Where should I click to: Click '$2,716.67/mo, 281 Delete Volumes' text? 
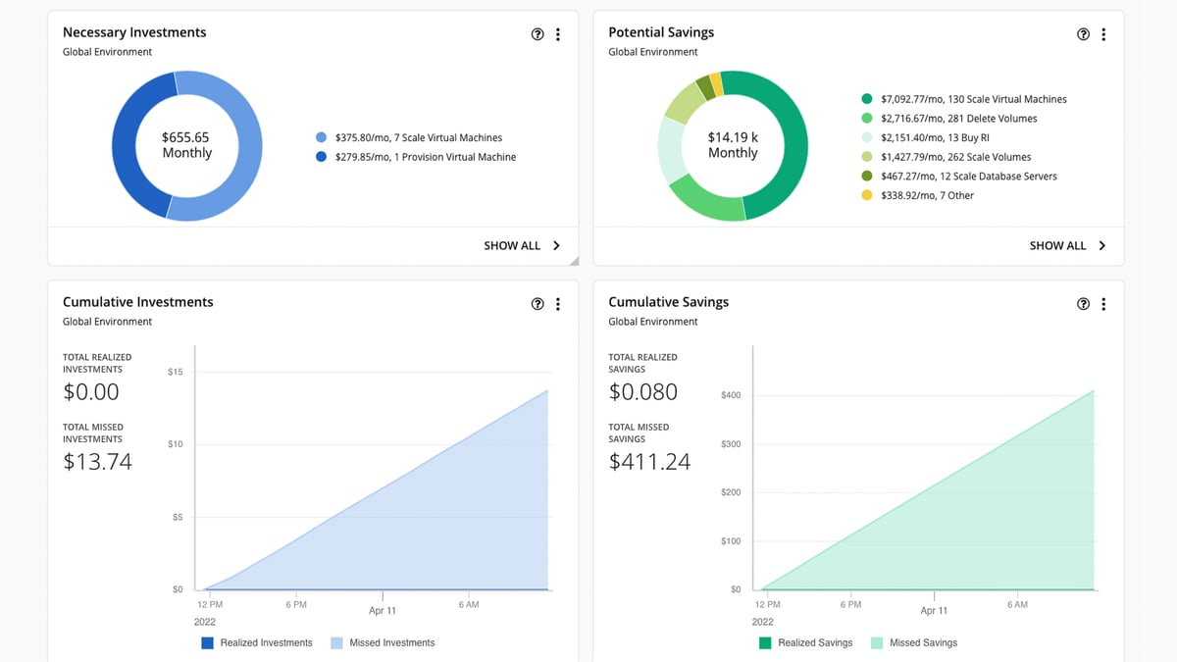pyautogui.click(x=959, y=119)
